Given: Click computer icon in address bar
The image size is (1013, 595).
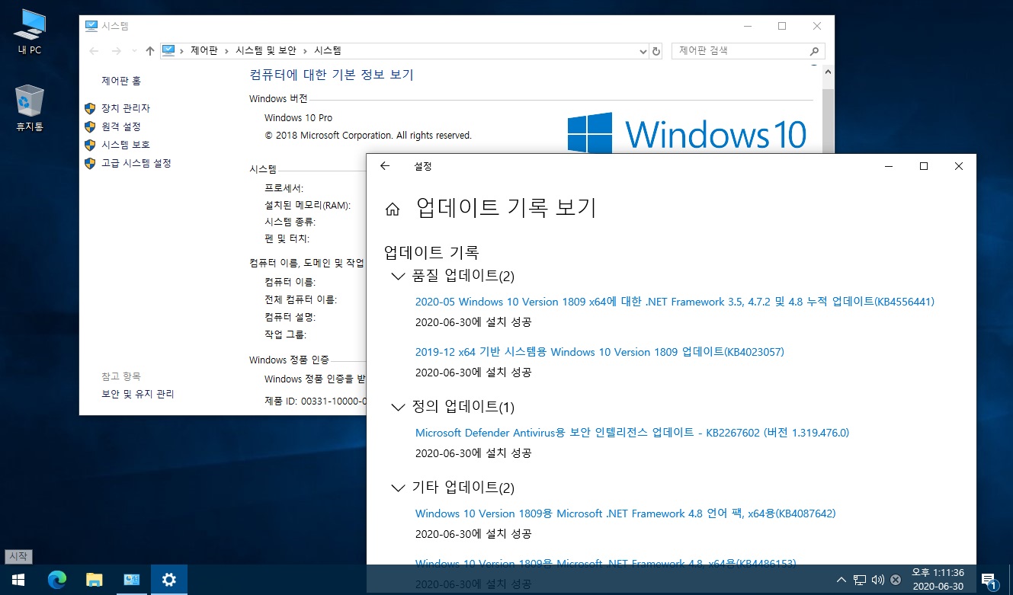Looking at the screenshot, I should point(168,50).
